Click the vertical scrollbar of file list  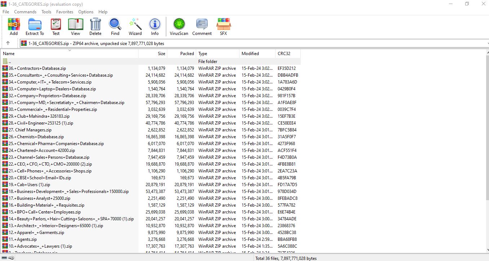pyautogui.click(x=487, y=144)
